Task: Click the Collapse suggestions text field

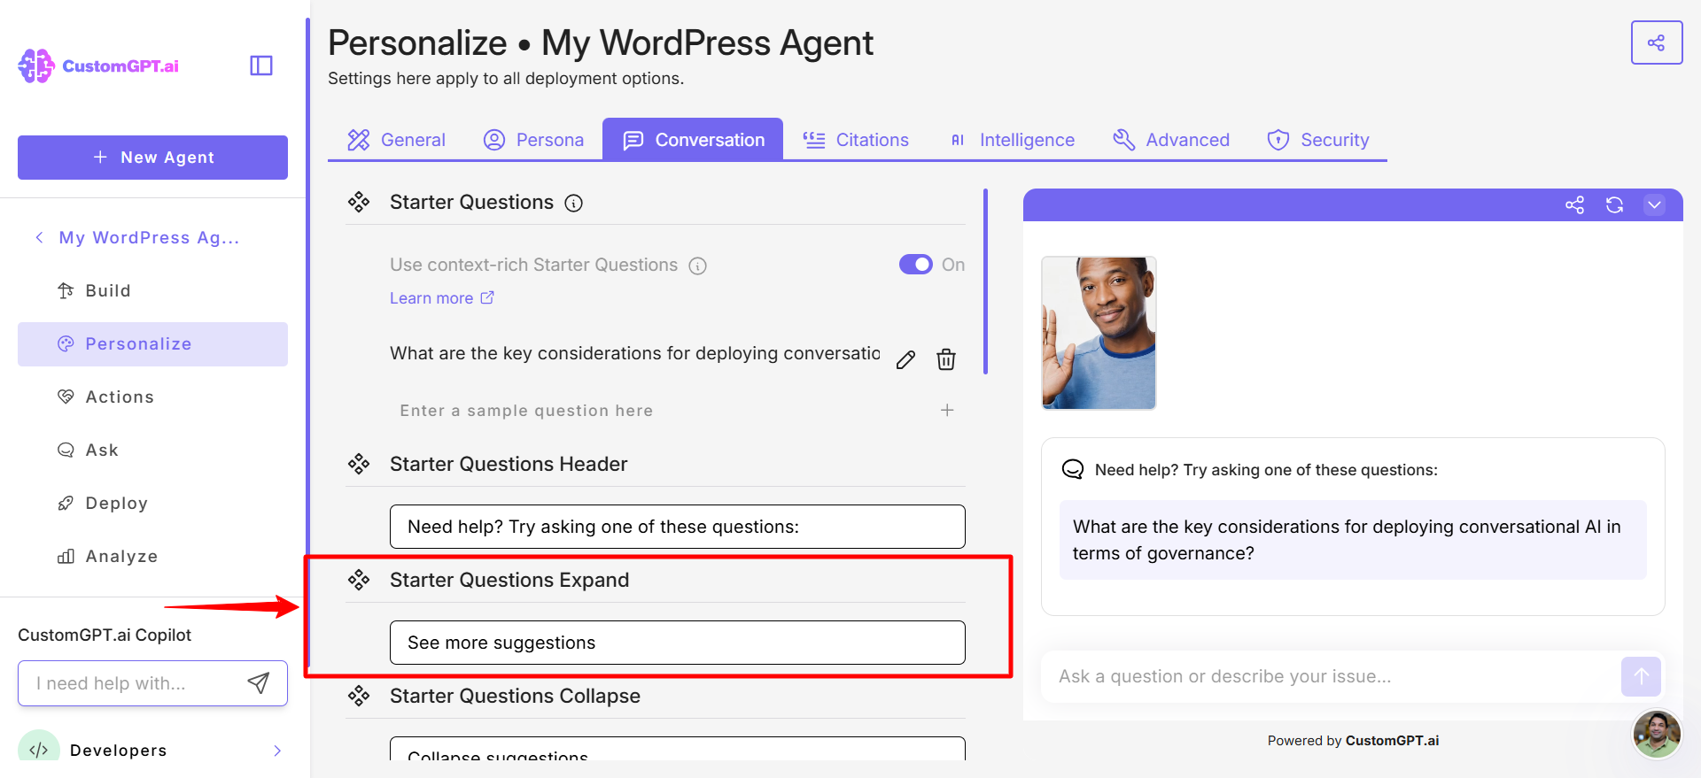Action: point(678,749)
